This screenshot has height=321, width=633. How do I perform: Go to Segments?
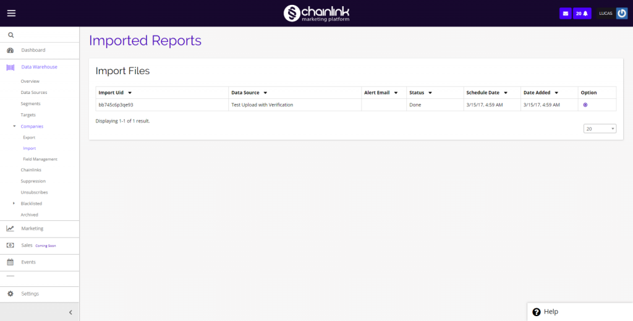pyautogui.click(x=31, y=104)
